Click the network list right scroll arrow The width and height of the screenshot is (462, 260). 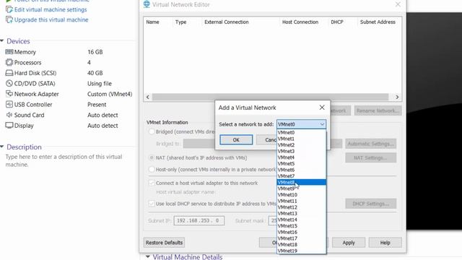397,97
